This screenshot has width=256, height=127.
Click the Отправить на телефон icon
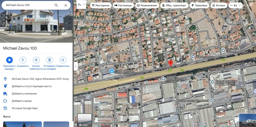coord(49,60)
